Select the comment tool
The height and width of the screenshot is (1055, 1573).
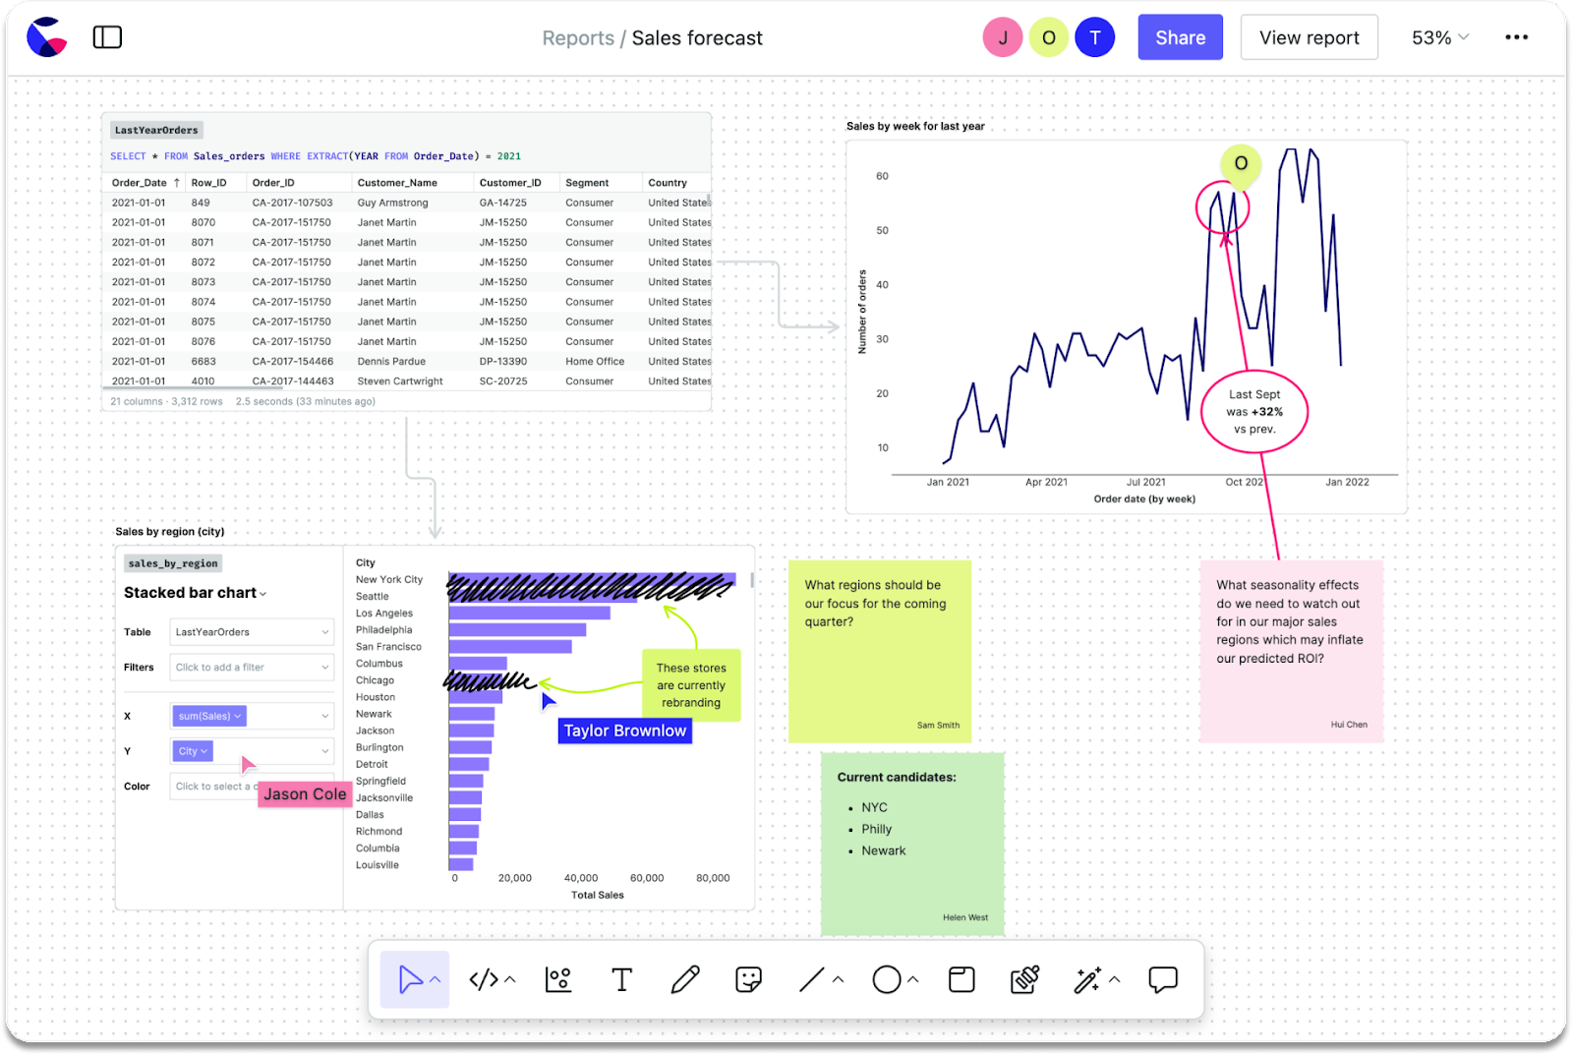pos(1163,979)
